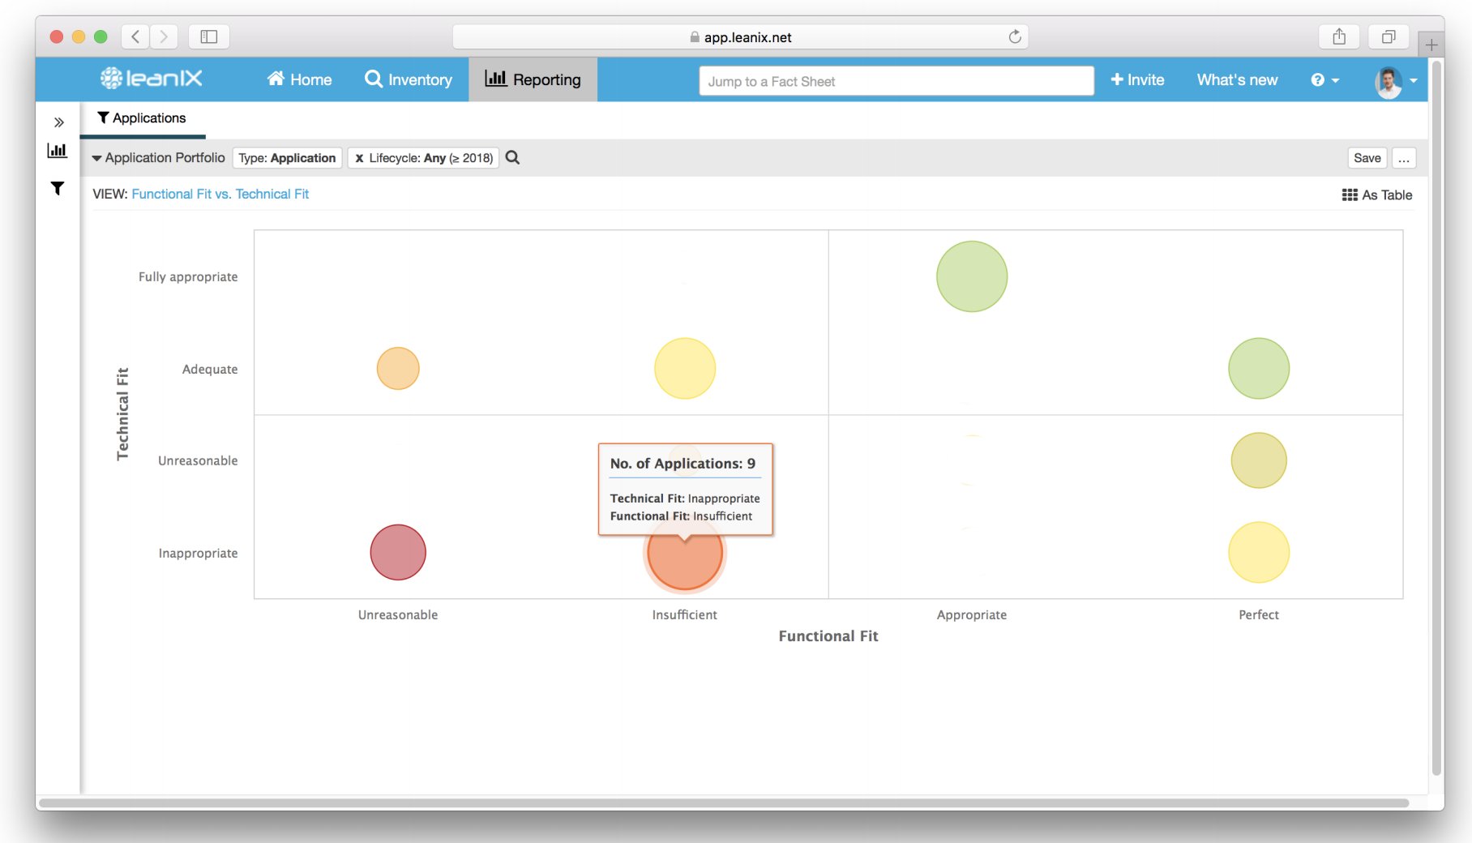Click the Invite button
The image size is (1472, 843).
1137,79
